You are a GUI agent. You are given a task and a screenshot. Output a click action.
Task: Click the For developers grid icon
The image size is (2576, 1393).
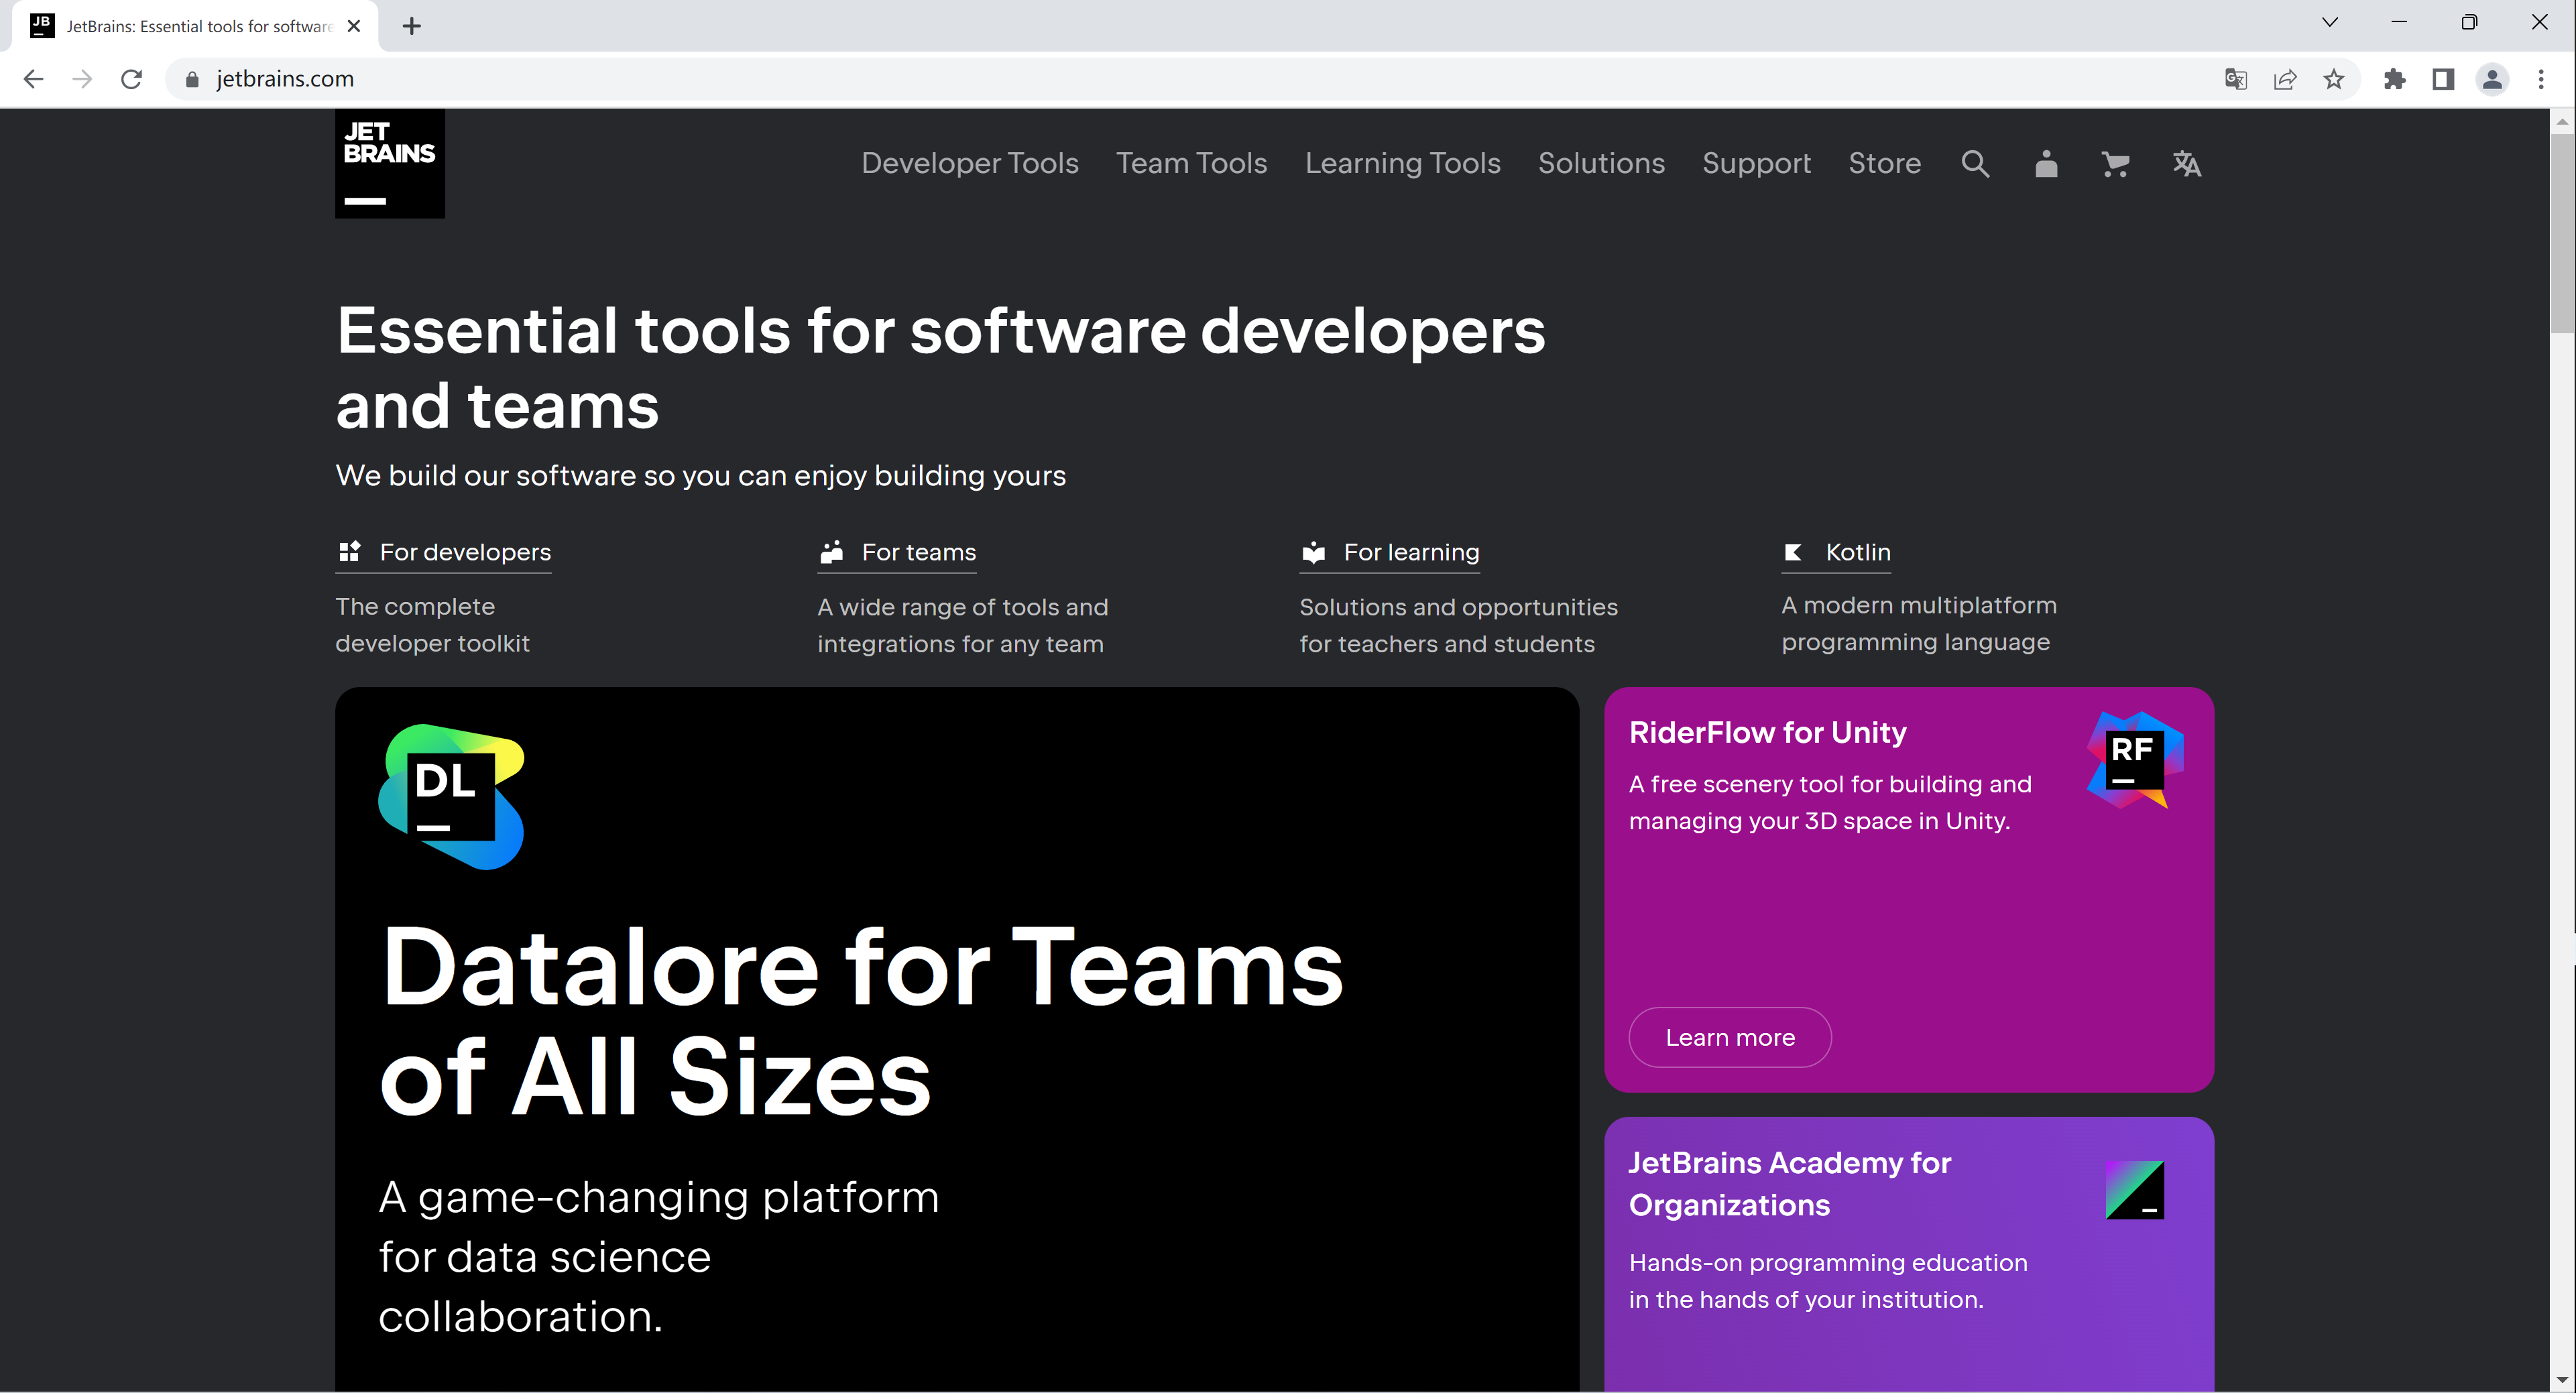pos(349,552)
